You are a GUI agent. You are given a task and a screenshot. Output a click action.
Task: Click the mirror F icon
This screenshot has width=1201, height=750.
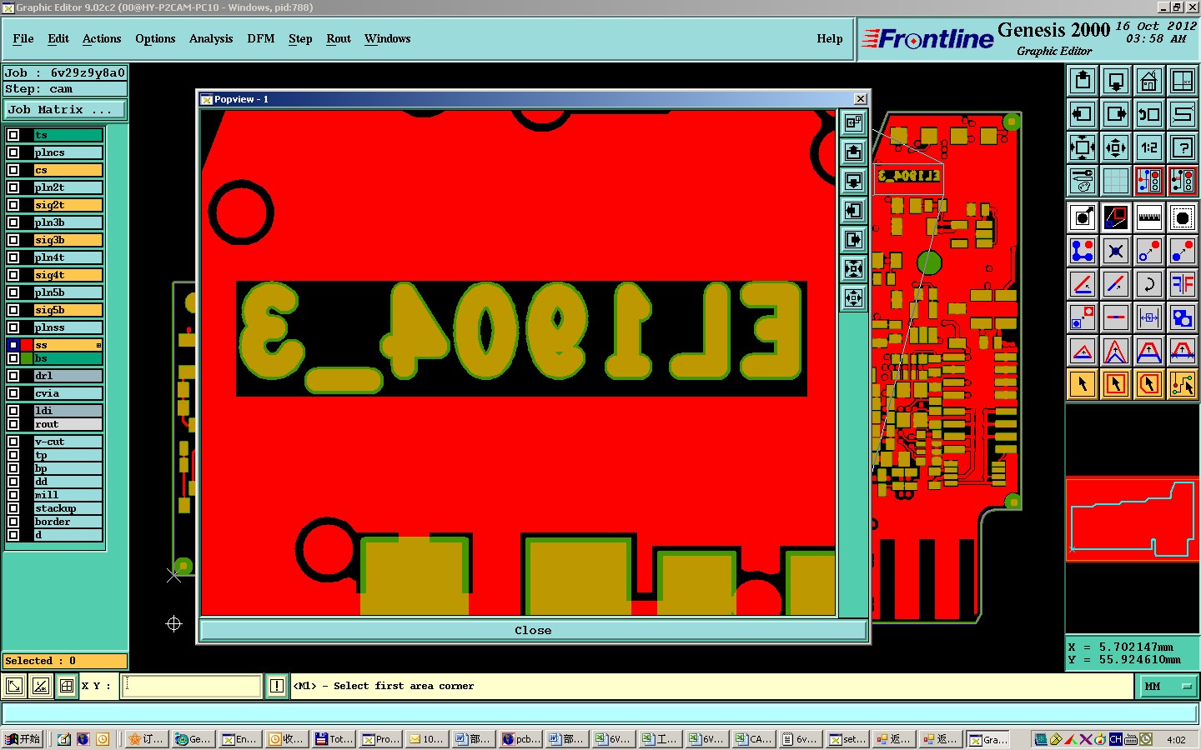point(1183,284)
